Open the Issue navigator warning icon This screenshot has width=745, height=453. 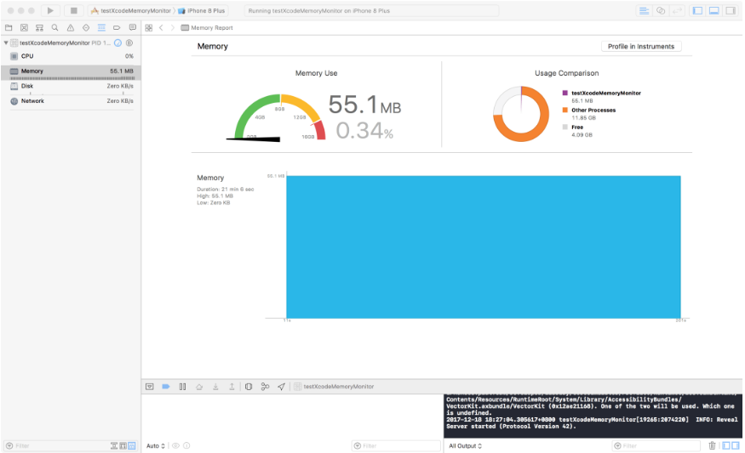pos(71,27)
